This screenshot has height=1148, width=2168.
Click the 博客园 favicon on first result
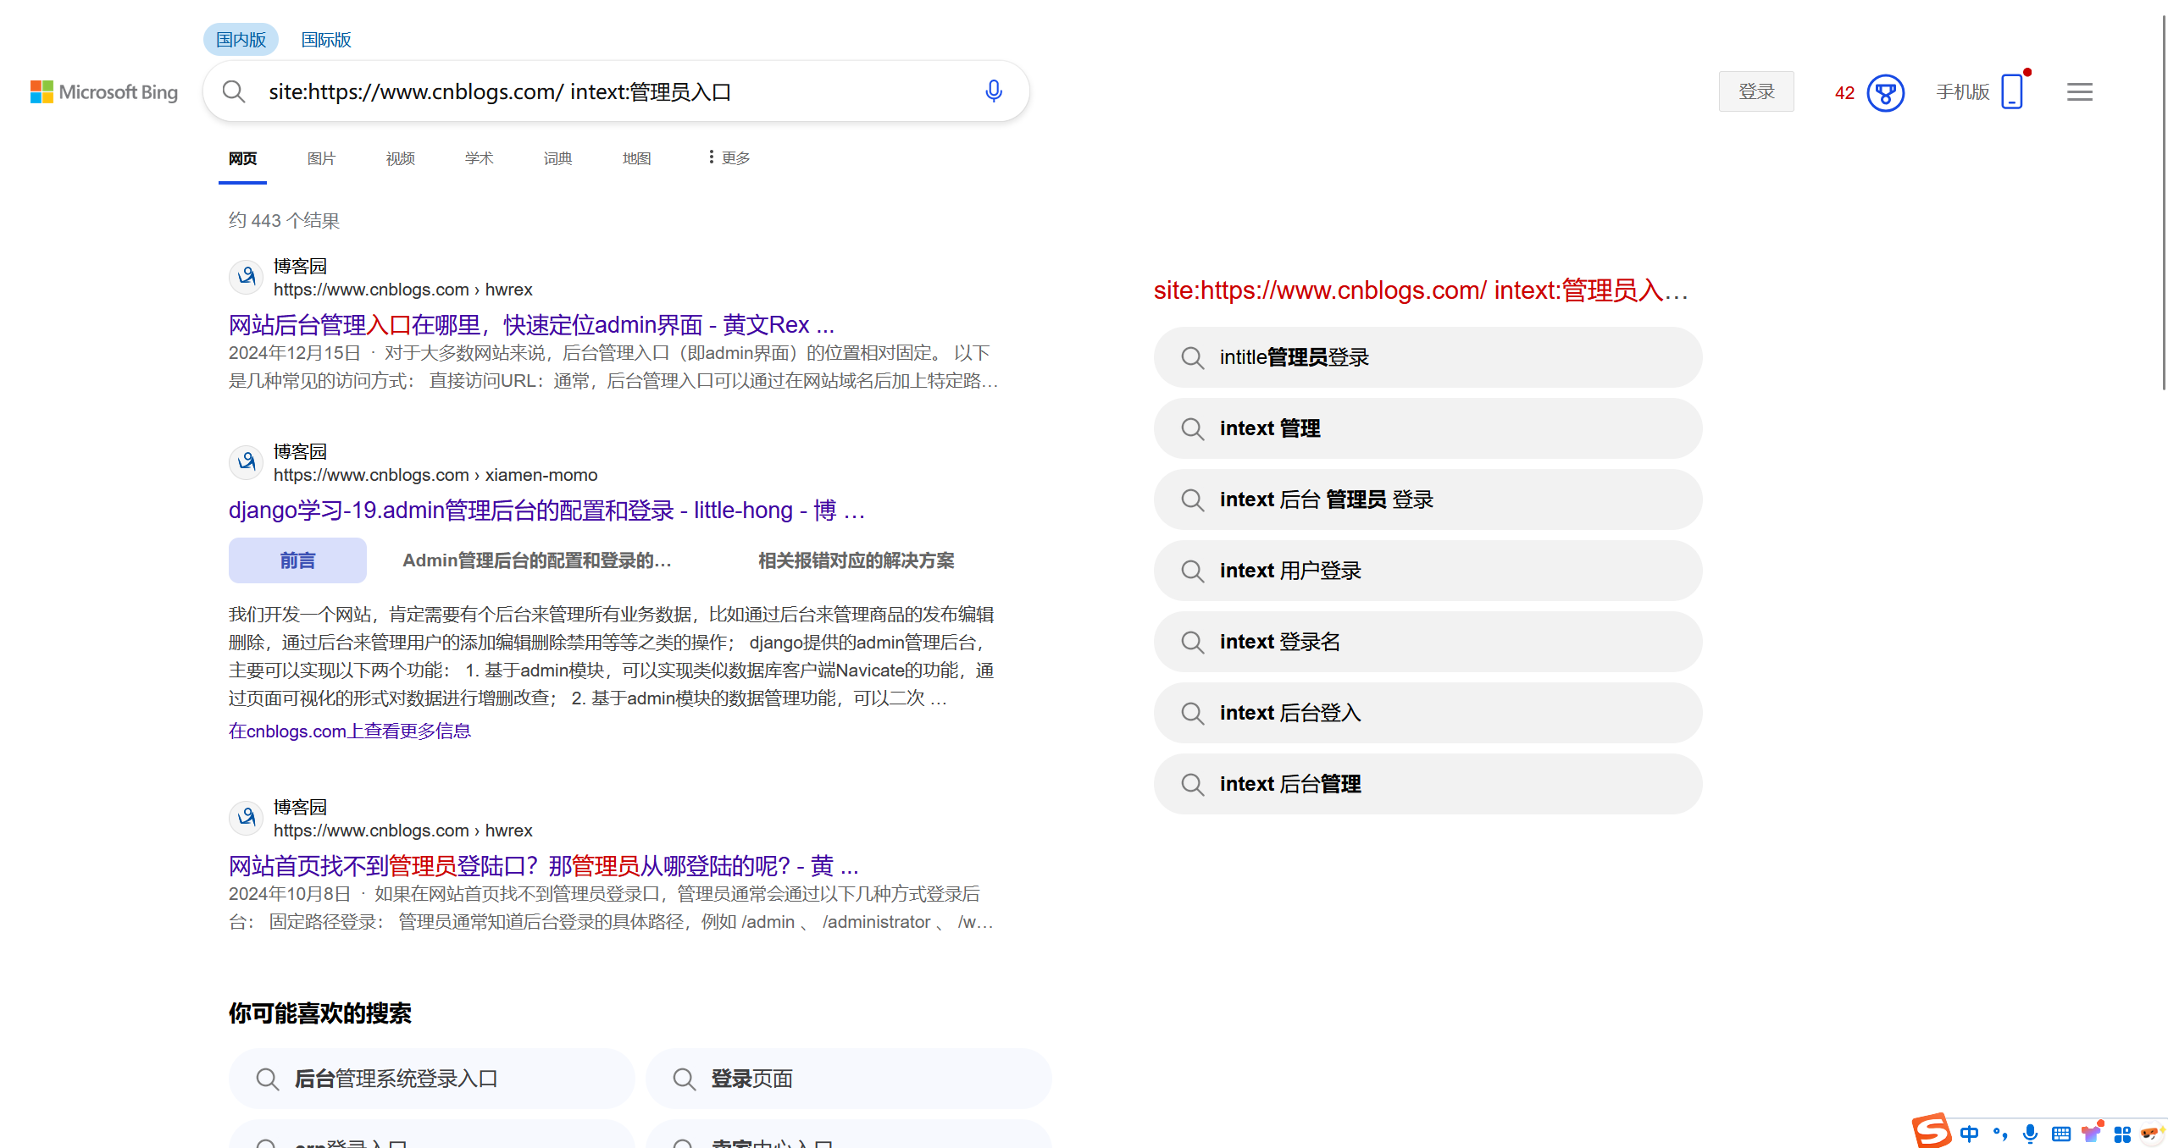pyautogui.click(x=245, y=276)
